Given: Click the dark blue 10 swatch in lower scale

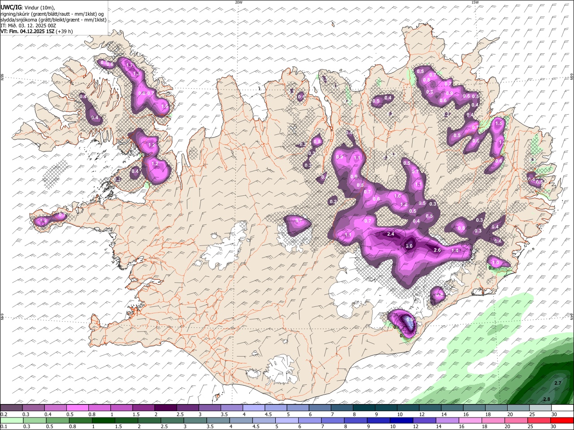Looking at the screenshot, I should point(401,421).
